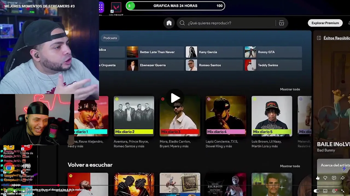Viewport: 350px width, 196px height.
Task: Open the Mix diario 2 card
Action: coord(134,116)
